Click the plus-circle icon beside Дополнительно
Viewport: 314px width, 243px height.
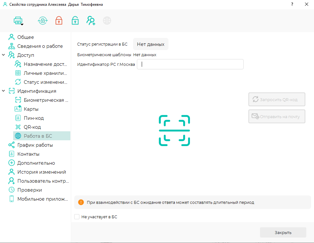click(12, 163)
